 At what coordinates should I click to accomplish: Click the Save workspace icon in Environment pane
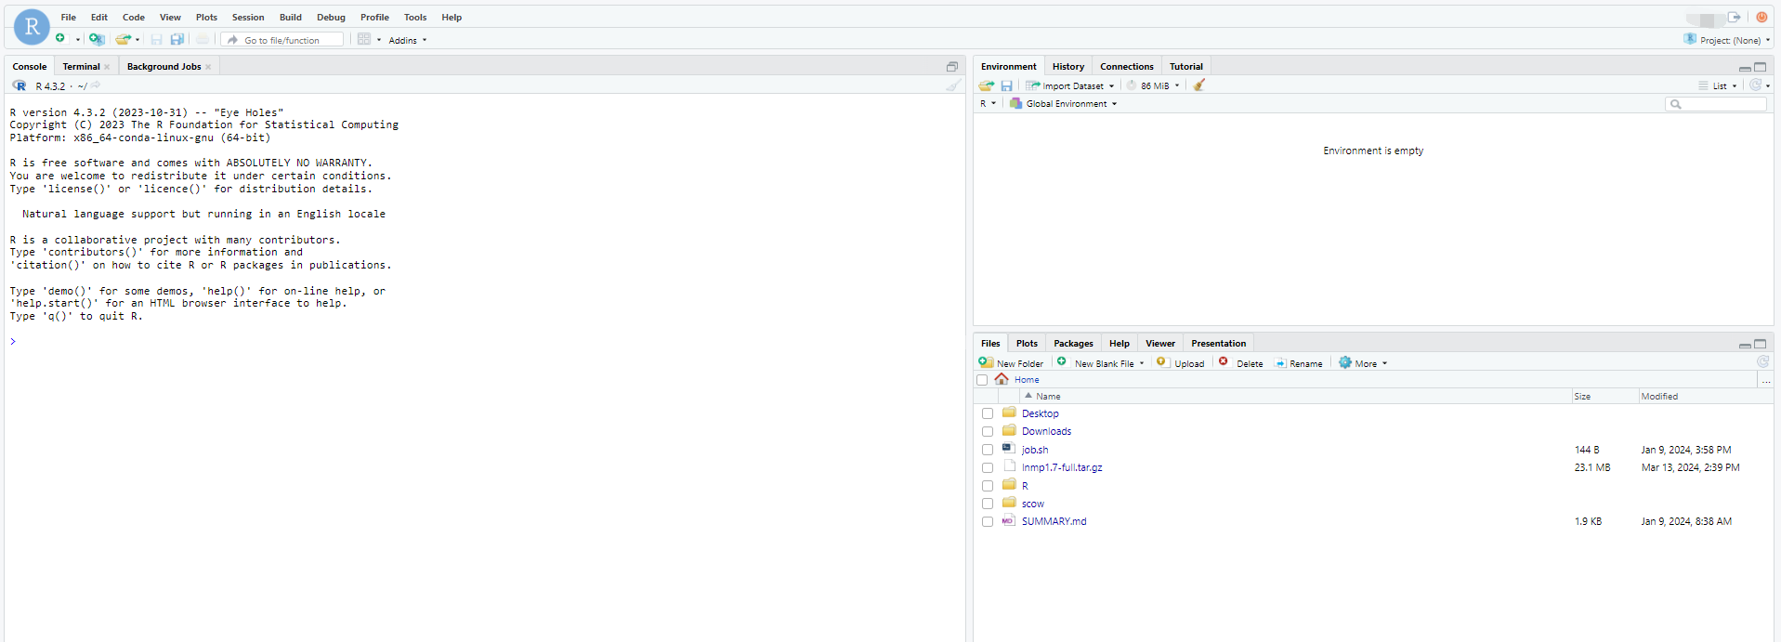pos(1006,85)
